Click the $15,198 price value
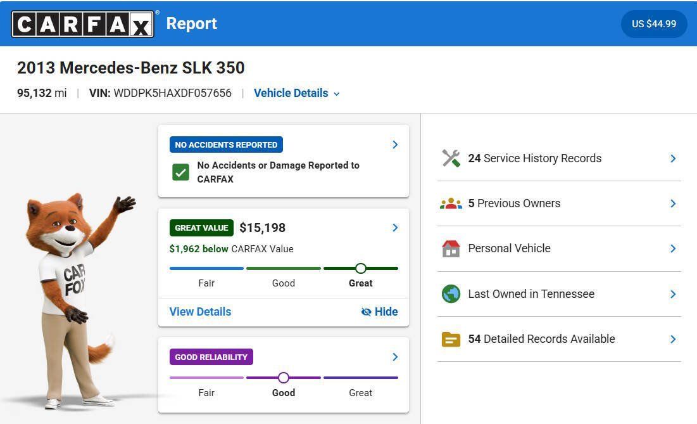Image resolution: width=697 pixels, height=424 pixels. pos(262,228)
